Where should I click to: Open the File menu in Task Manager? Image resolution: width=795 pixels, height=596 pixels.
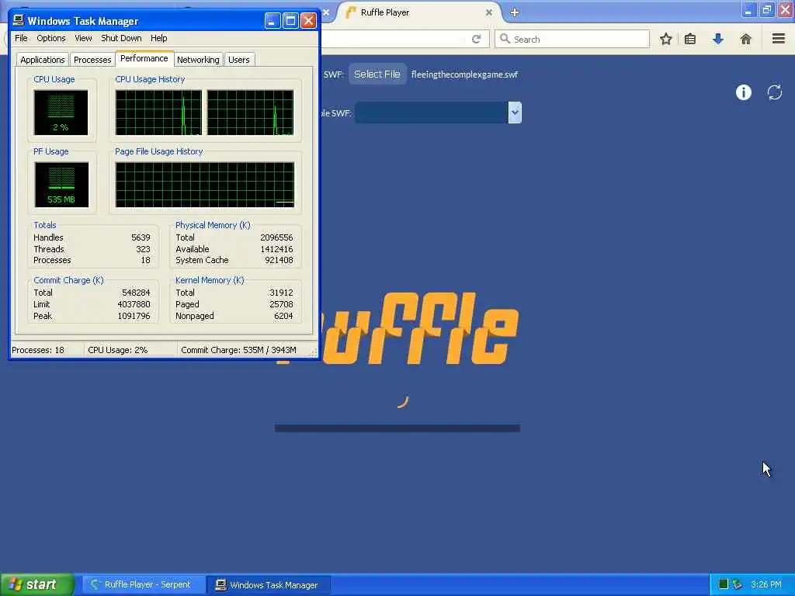tap(21, 38)
